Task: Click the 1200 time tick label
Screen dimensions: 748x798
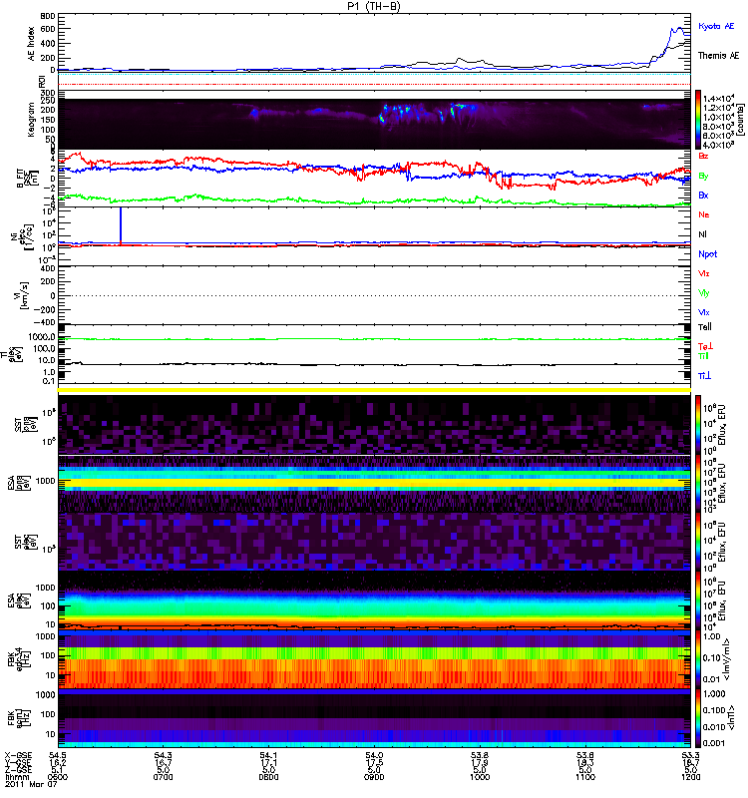Action: (689, 778)
